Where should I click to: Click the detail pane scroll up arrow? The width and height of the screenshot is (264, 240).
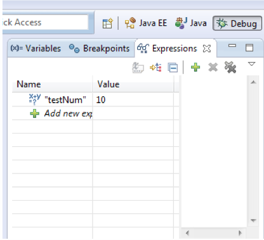[x=253, y=82]
